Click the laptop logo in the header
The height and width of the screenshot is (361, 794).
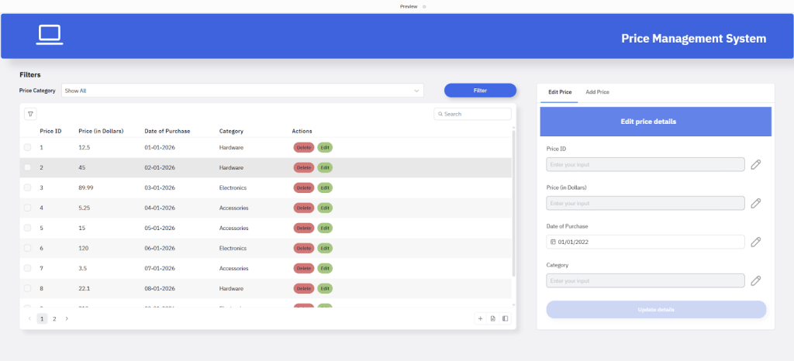[x=49, y=34]
